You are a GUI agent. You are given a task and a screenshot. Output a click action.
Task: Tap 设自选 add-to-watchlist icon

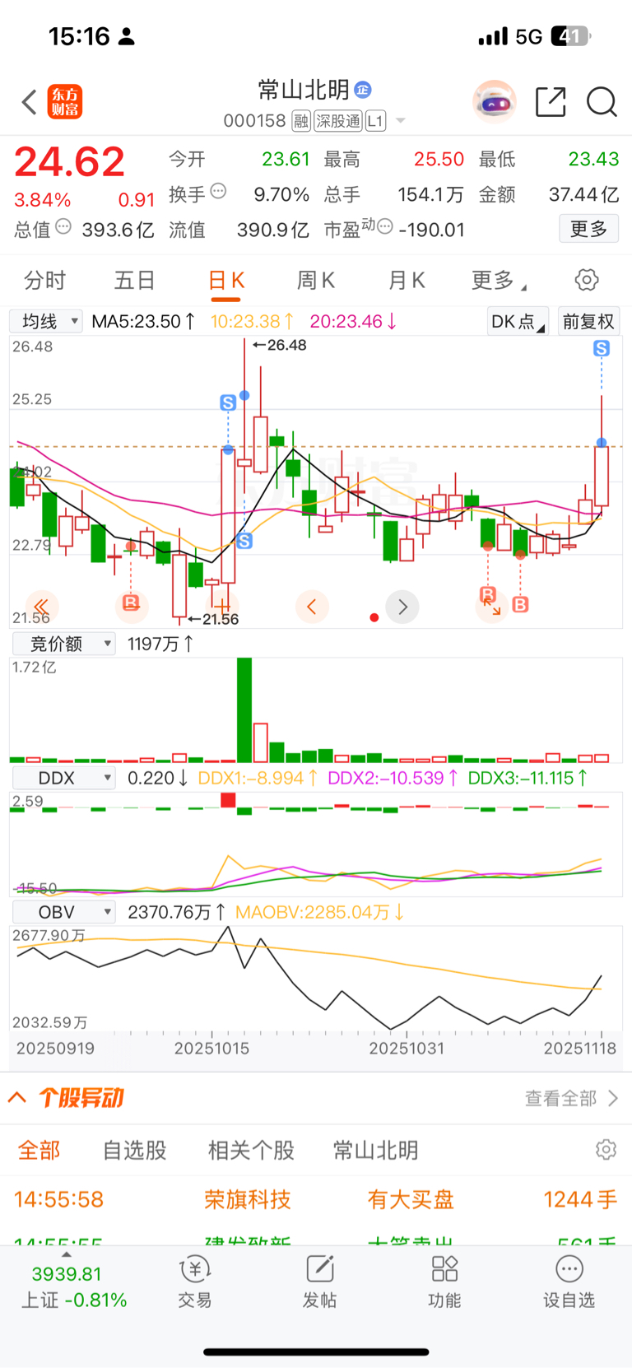point(569,1268)
